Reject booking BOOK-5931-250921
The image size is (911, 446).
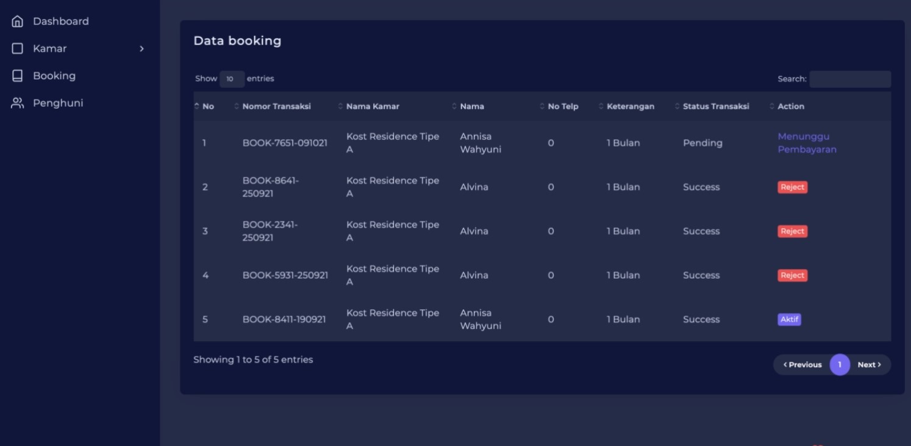[792, 275]
